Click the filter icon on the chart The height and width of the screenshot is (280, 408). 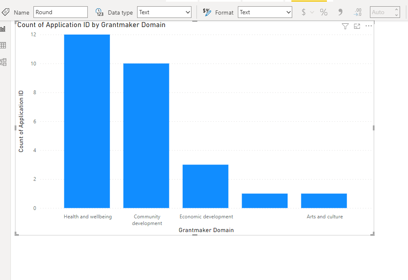345,26
